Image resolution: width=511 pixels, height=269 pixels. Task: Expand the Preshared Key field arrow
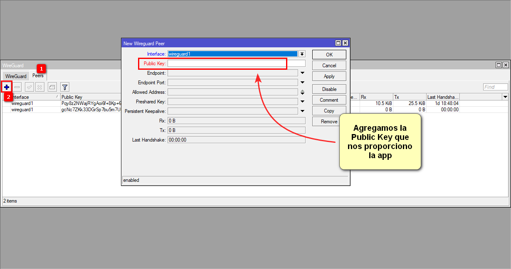302,102
